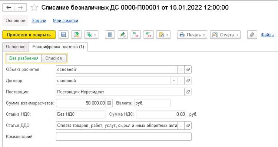Open the Договор item icon
Viewport: 278px width, 147px height.
pos(188,81)
